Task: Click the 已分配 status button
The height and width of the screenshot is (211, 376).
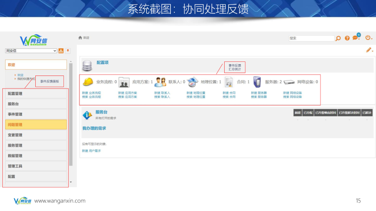Action: tap(308, 113)
